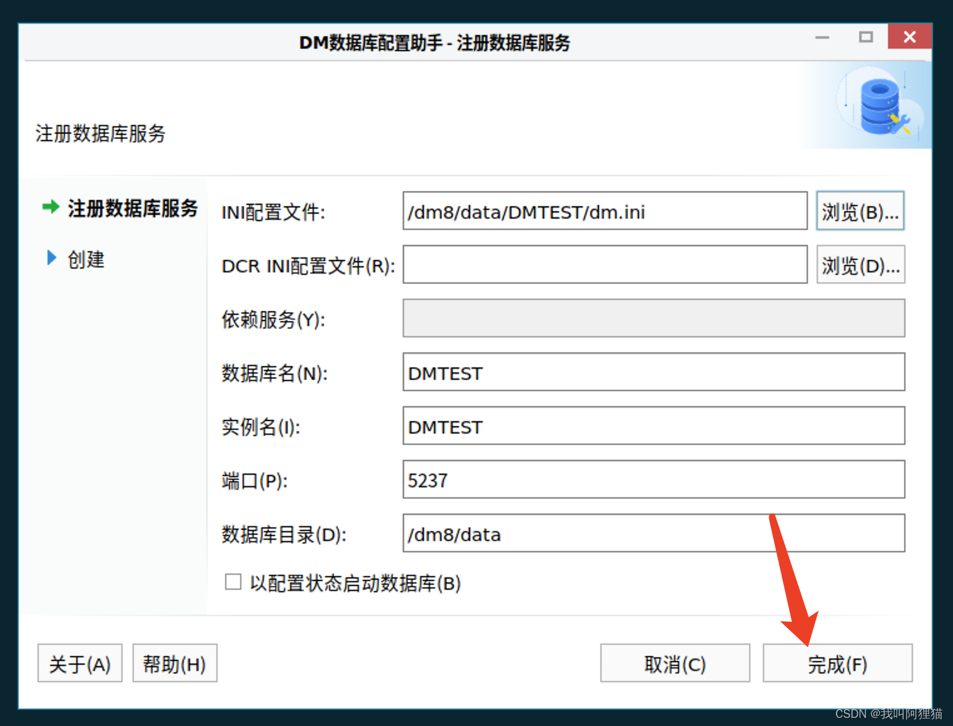Click the 实例名(I): label
This screenshot has width=953, height=726.
point(261,427)
